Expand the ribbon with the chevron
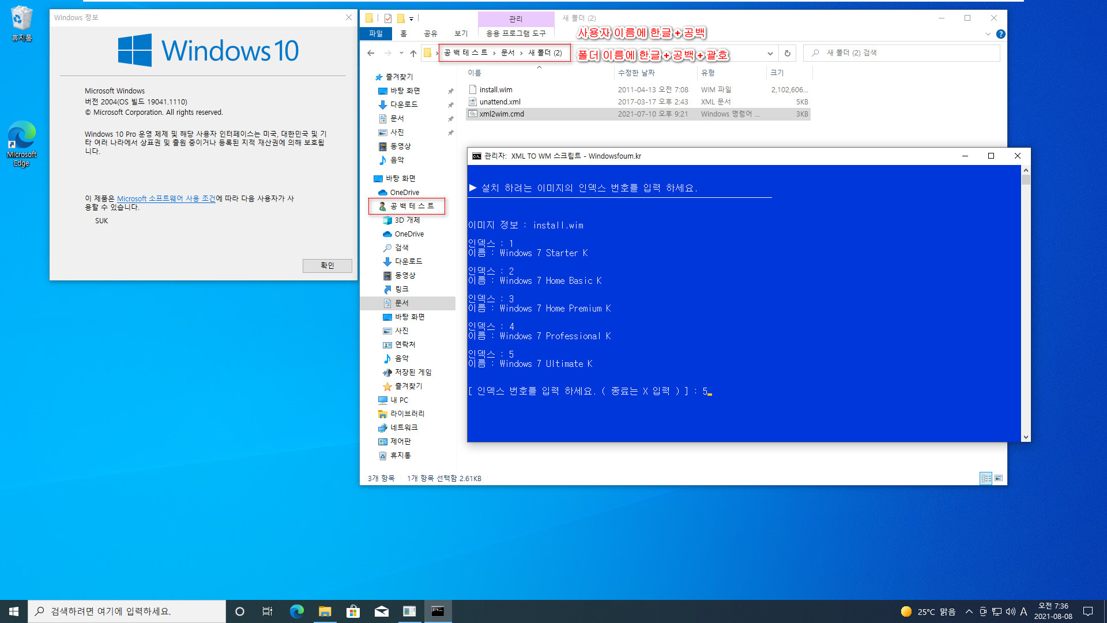 (988, 34)
